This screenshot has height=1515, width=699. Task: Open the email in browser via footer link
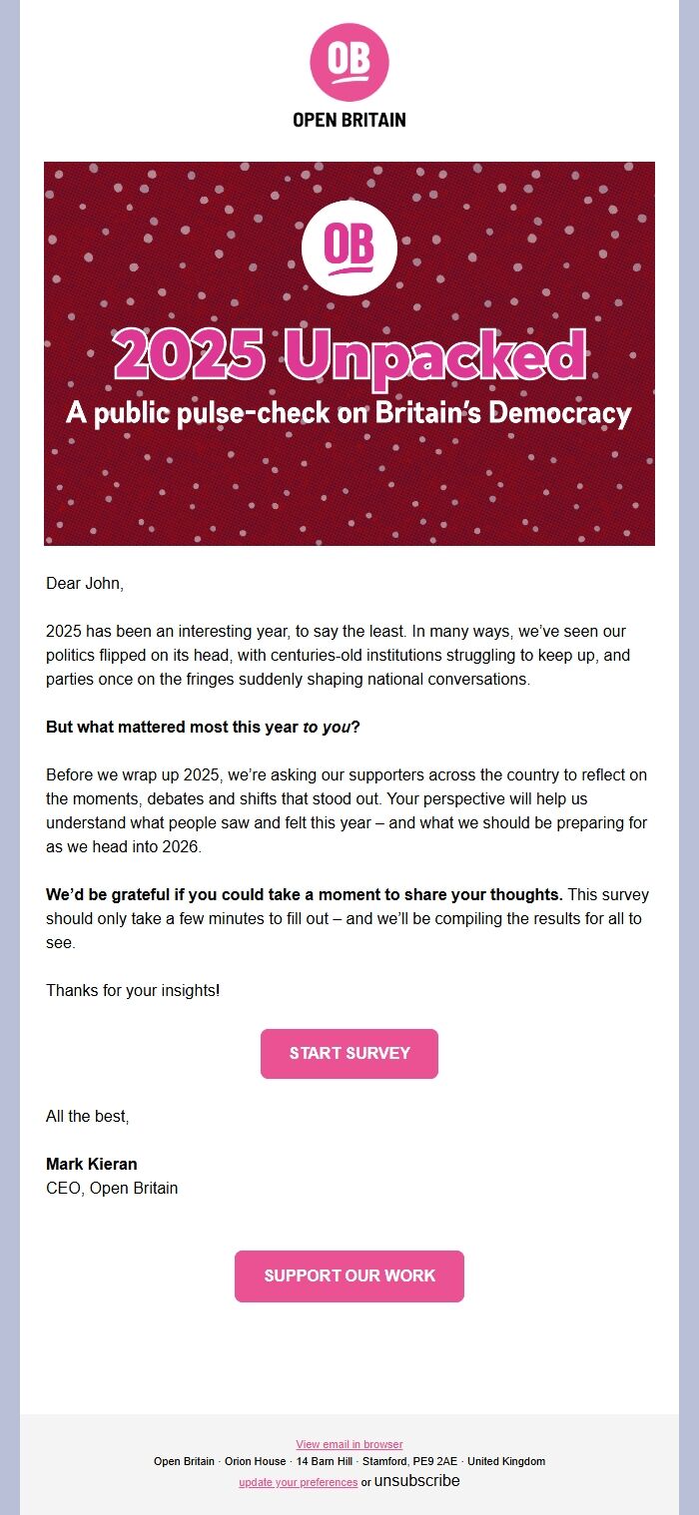click(x=349, y=1444)
